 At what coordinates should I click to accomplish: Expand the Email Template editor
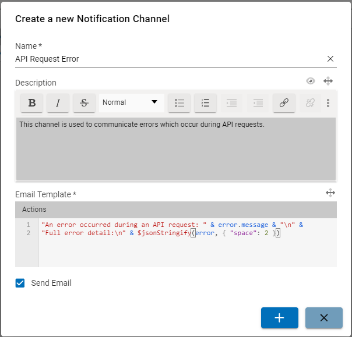click(x=330, y=193)
